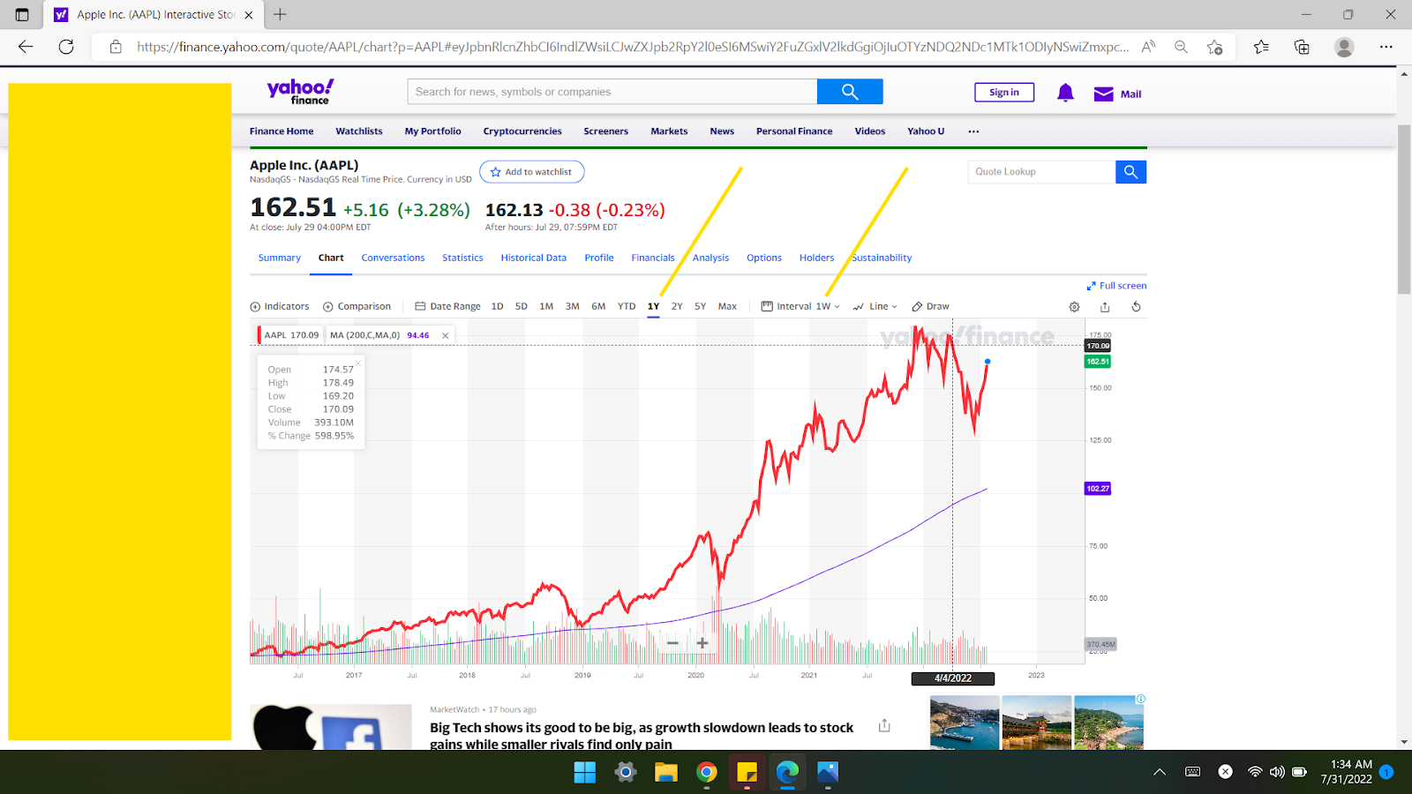Switch to Summary tab
1412x794 pixels.
point(279,258)
